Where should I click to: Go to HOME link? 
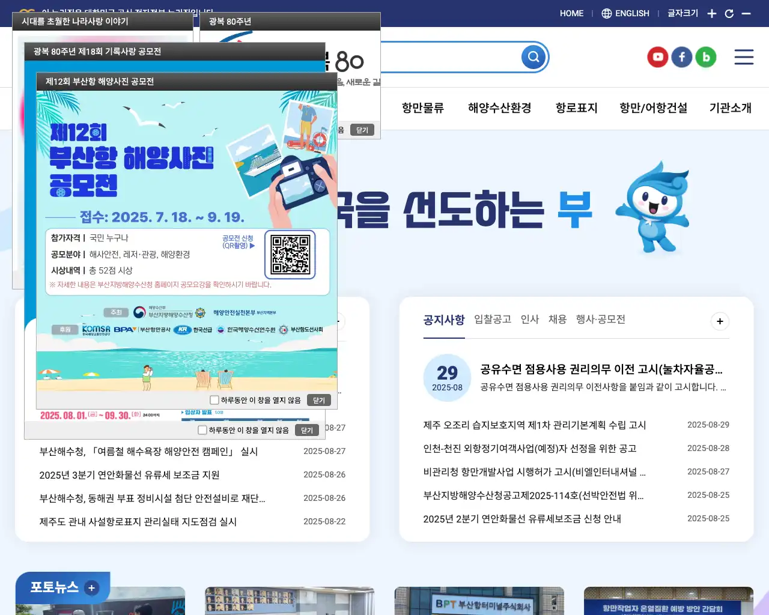[571, 13]
